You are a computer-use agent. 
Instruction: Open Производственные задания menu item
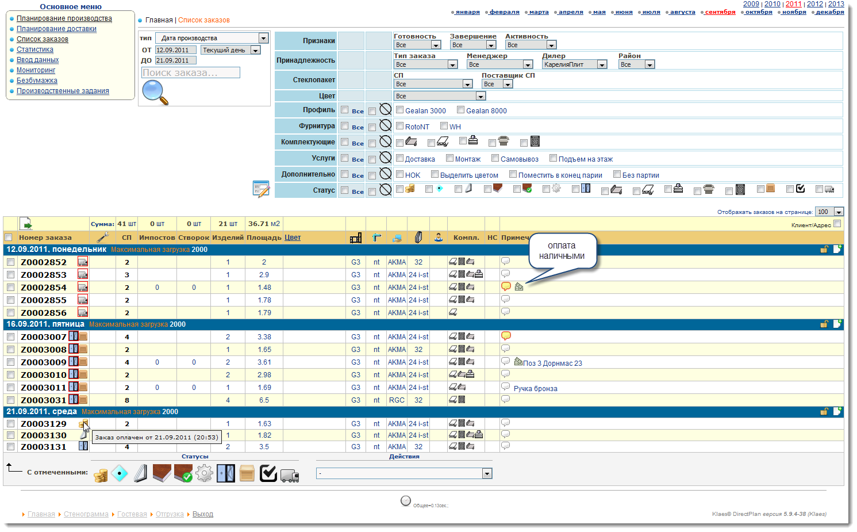point(63,91)
